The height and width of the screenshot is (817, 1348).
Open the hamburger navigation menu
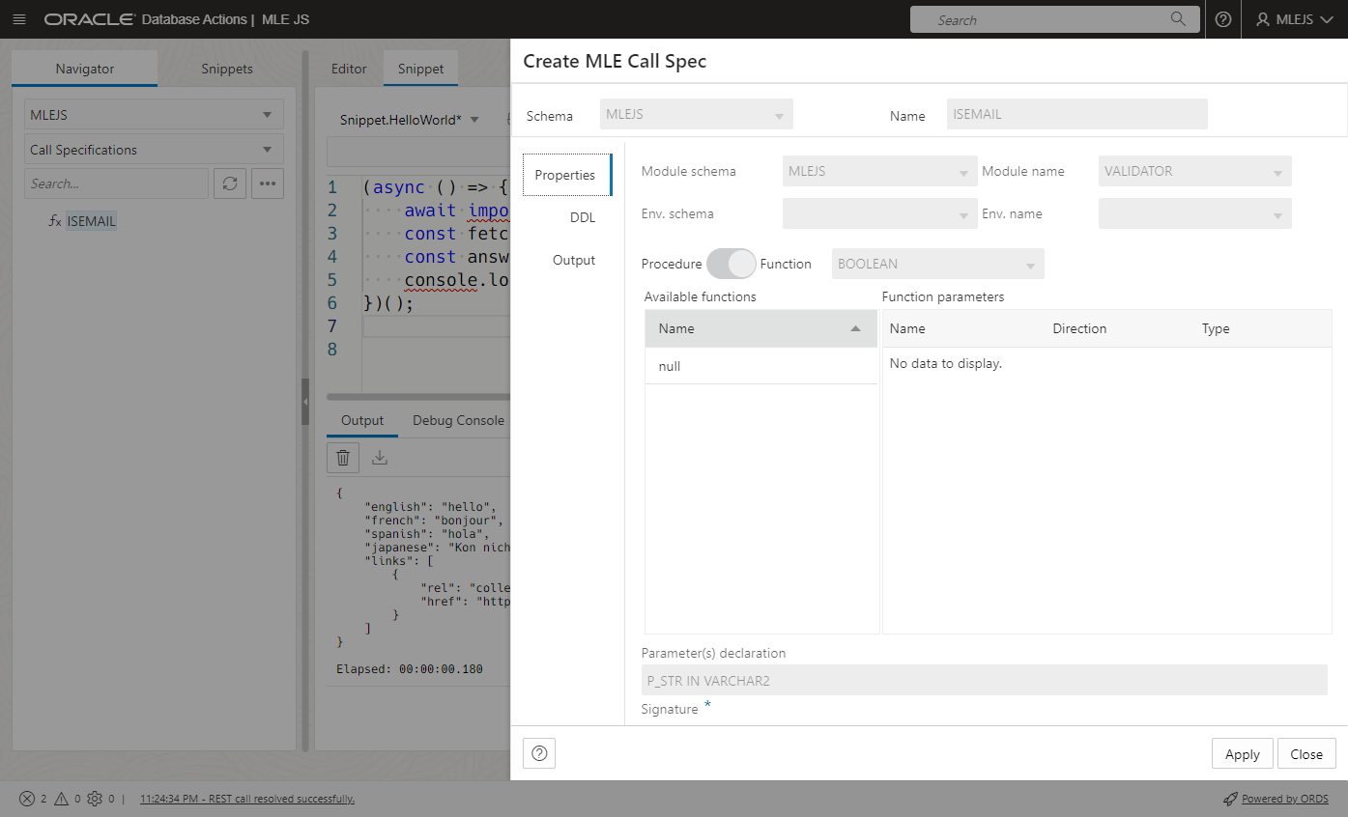tap(19, 19)
